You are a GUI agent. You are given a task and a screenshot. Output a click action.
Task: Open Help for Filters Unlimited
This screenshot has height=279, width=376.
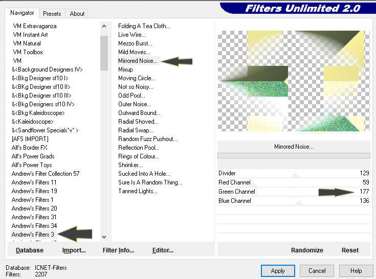point(356,271)
